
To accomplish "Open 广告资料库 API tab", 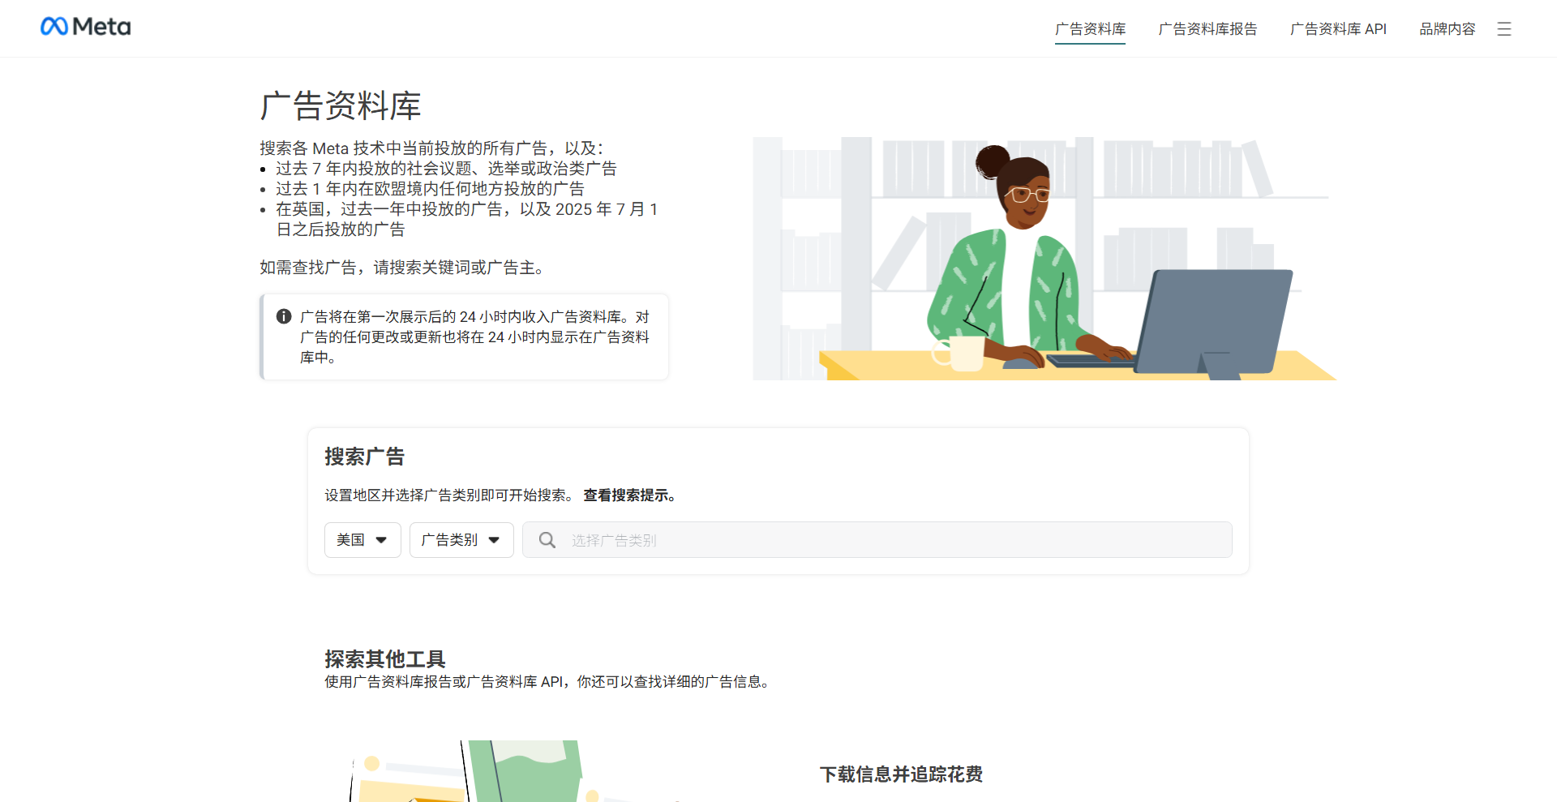I will tap(1338, 29).
